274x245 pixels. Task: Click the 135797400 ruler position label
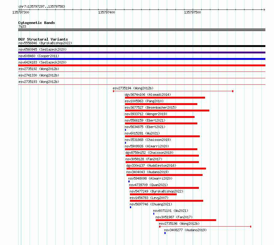pos(107,12)
